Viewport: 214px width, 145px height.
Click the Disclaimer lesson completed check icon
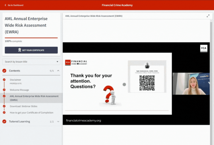[x=4, y=80]
